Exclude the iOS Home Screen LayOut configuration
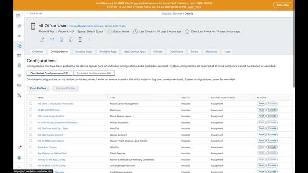This screenshot has height=173, width=308. (272, 116)
